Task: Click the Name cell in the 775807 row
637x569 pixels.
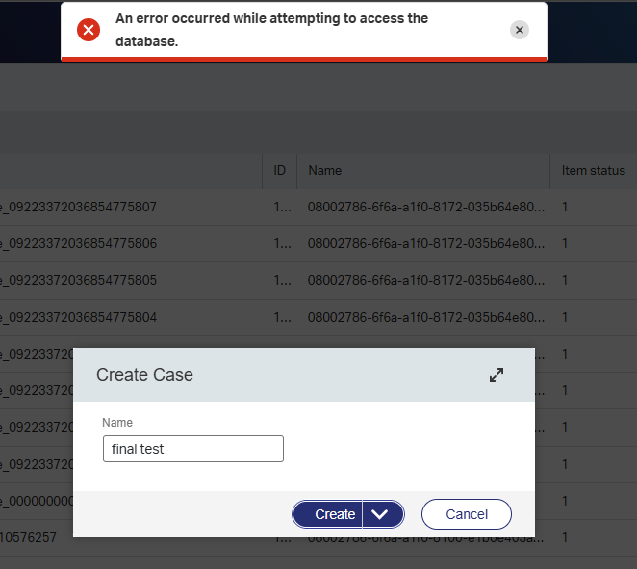Action: [423, 207]
